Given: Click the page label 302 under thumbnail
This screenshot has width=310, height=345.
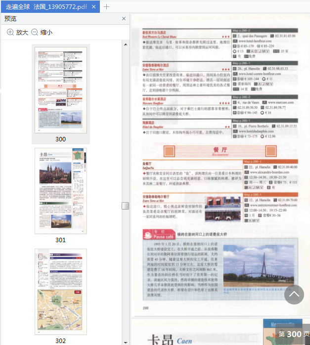Looking at the screenshot, I should [x=60, y=341].
